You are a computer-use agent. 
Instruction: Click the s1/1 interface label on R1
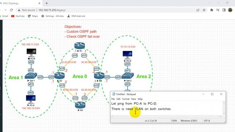point(84,55)
